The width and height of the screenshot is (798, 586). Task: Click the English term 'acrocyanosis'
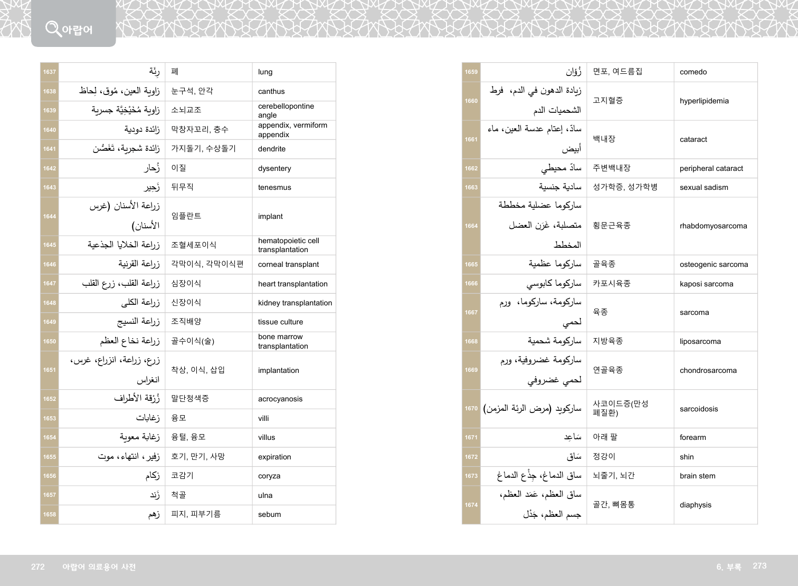pos(280,399)
